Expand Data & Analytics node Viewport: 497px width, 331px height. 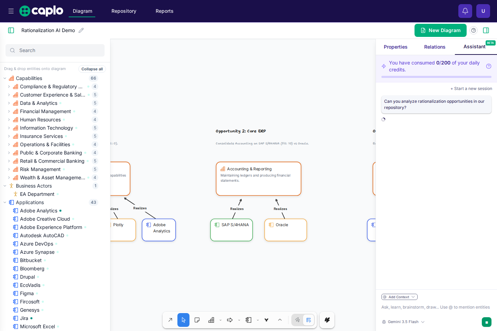click(9, 103)
